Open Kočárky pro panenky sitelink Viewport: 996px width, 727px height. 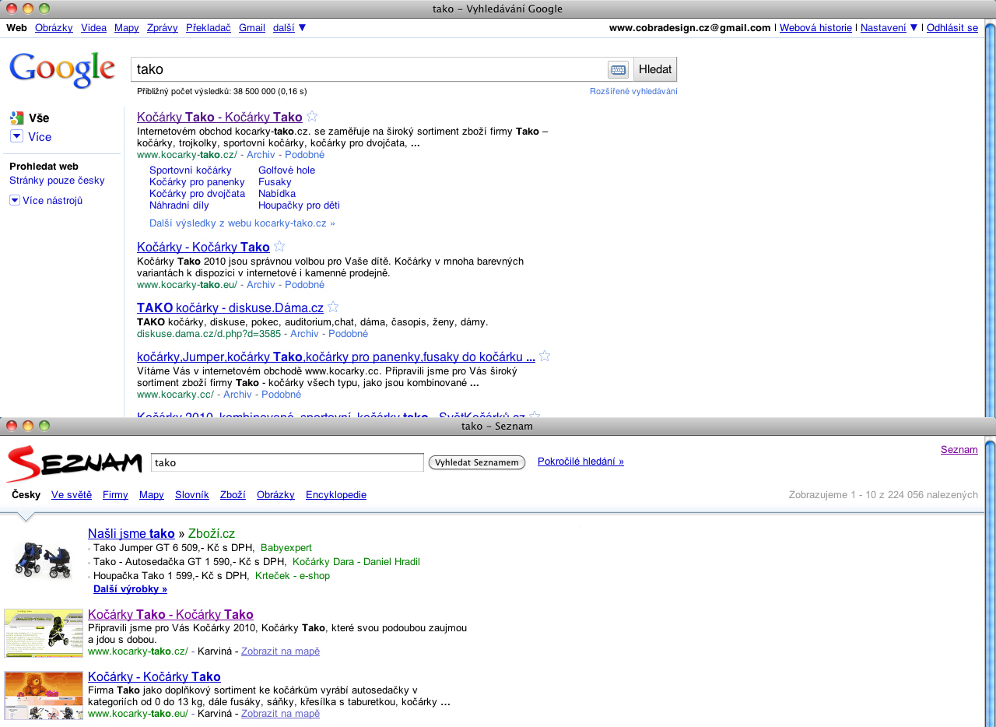click(197, 181)
